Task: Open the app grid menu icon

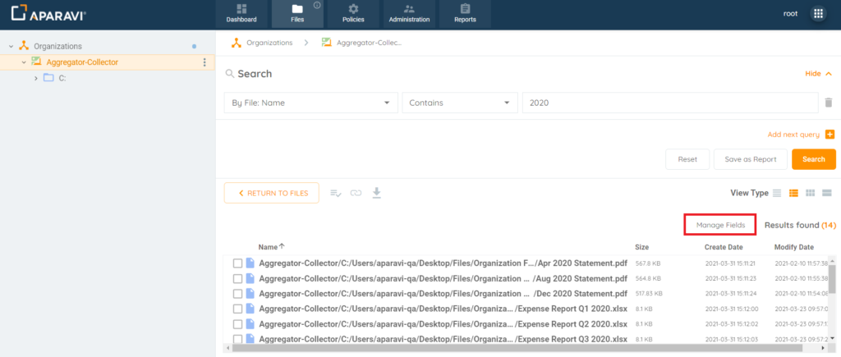Action: pyautogui.click(x=818, y=14)
